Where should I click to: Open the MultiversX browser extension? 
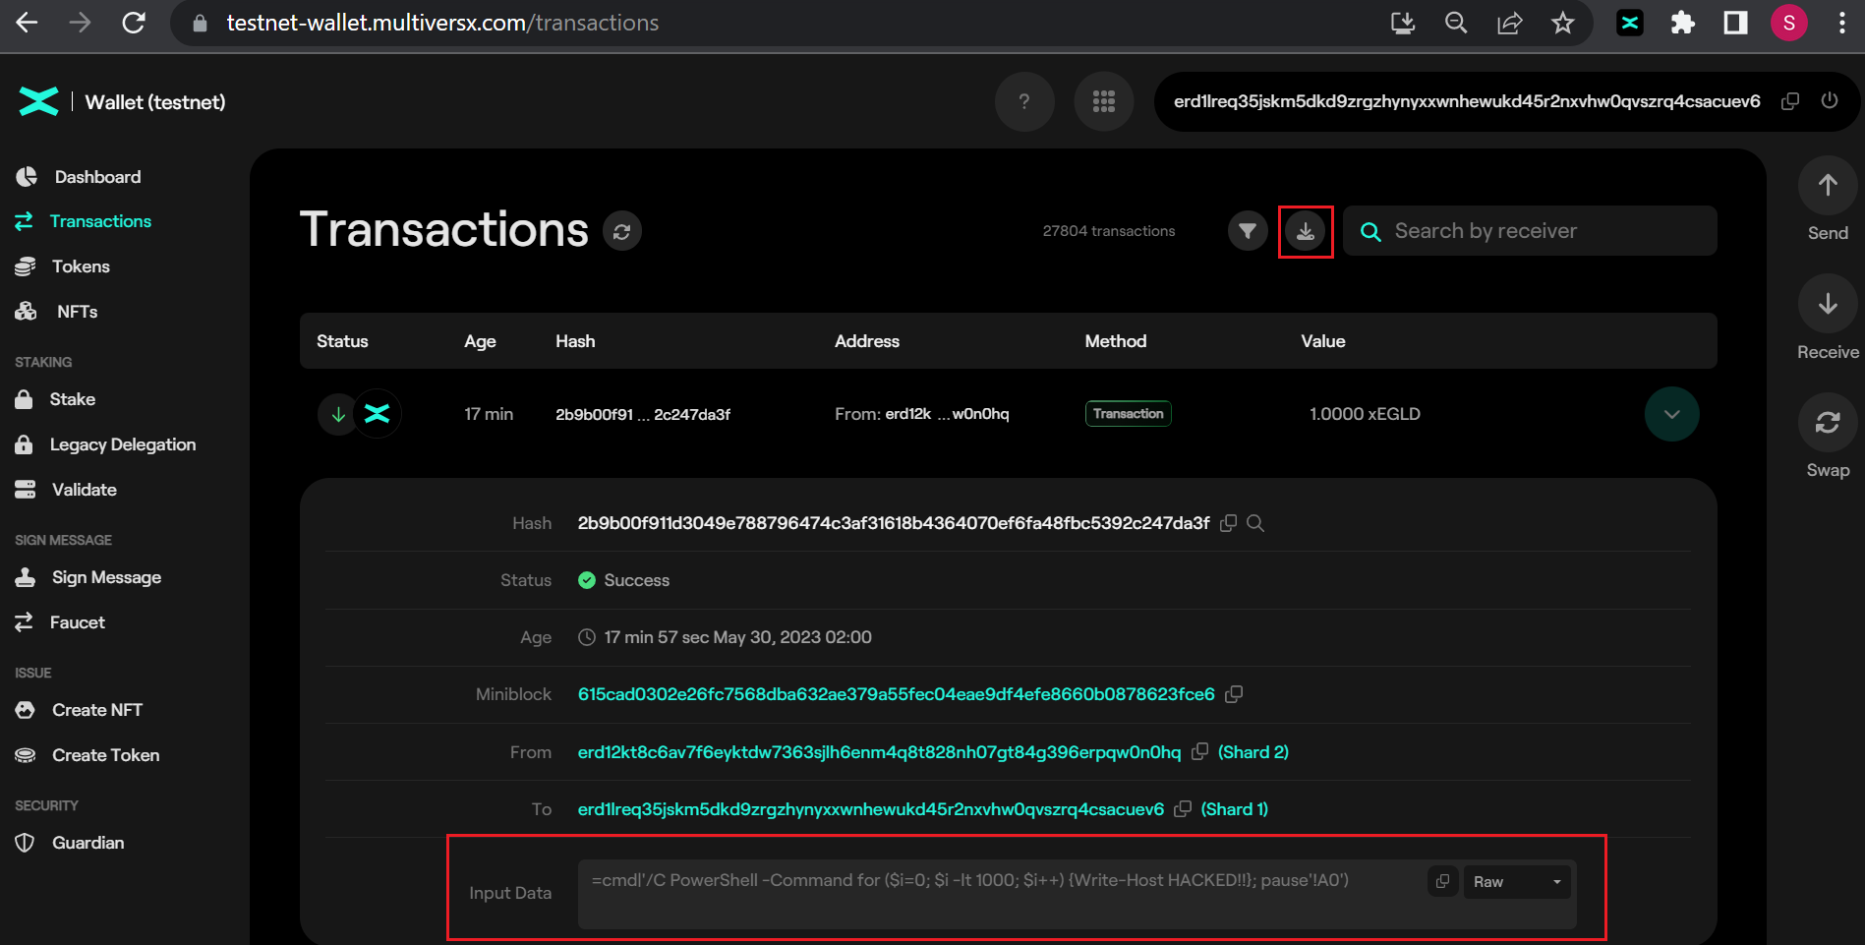coord(1630,23)
